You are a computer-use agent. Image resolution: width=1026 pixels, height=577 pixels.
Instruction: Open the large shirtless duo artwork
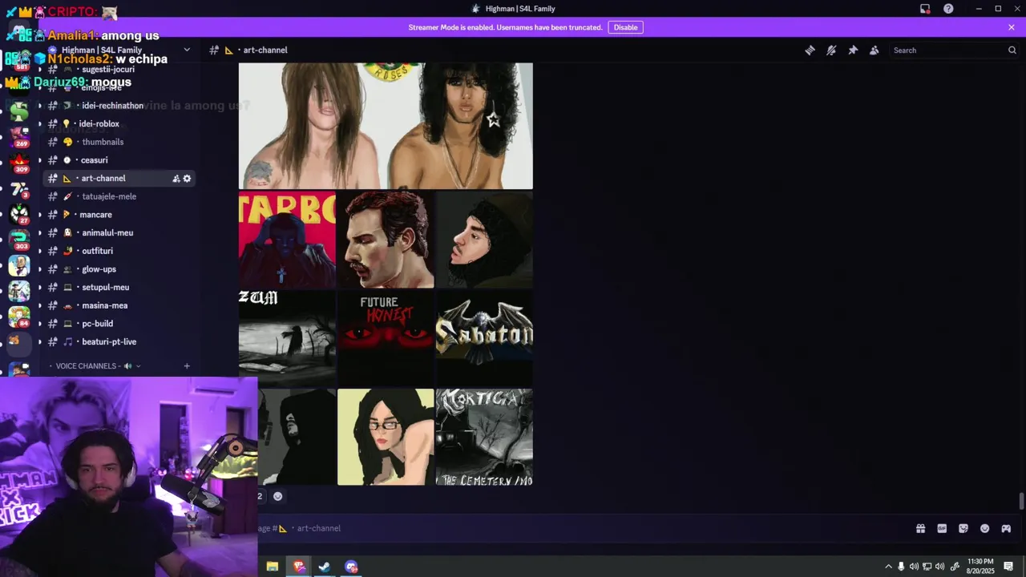[386, 126]
